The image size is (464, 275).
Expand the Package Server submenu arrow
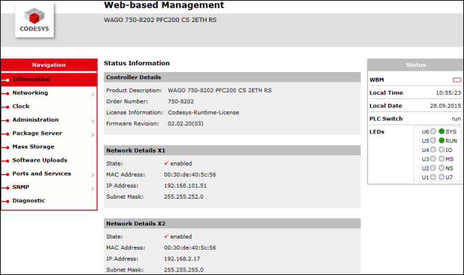point(92,134)
